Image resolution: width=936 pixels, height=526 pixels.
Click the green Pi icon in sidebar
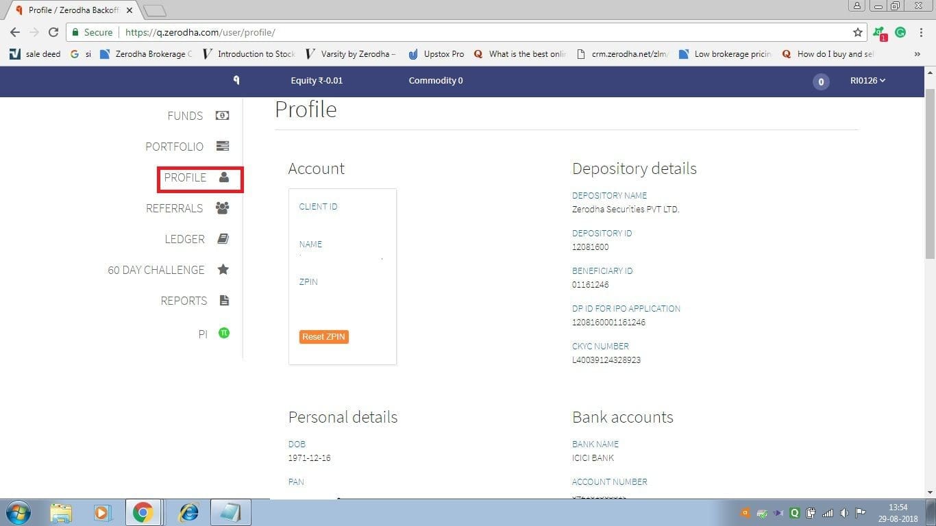223,333
